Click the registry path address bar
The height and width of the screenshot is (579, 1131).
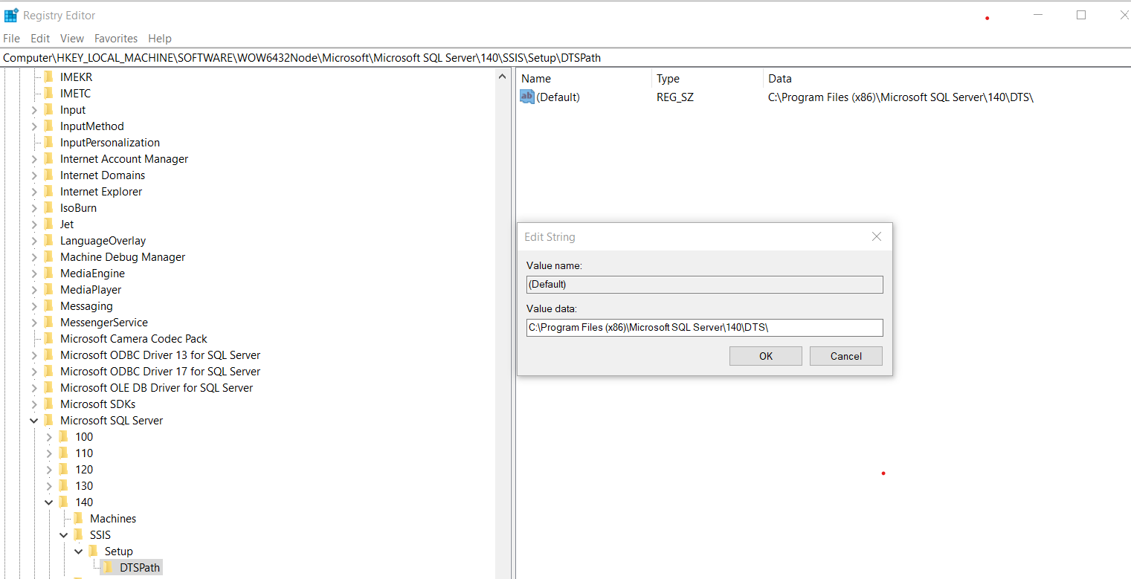click(x=565, y=58)
